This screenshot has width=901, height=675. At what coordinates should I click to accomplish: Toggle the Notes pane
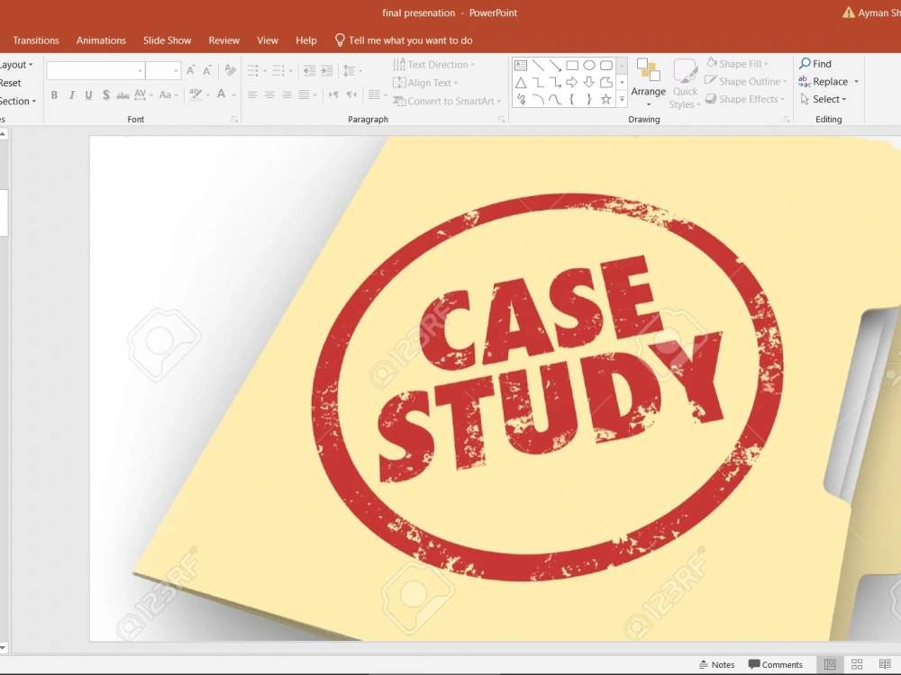click(x=716, y=665)
